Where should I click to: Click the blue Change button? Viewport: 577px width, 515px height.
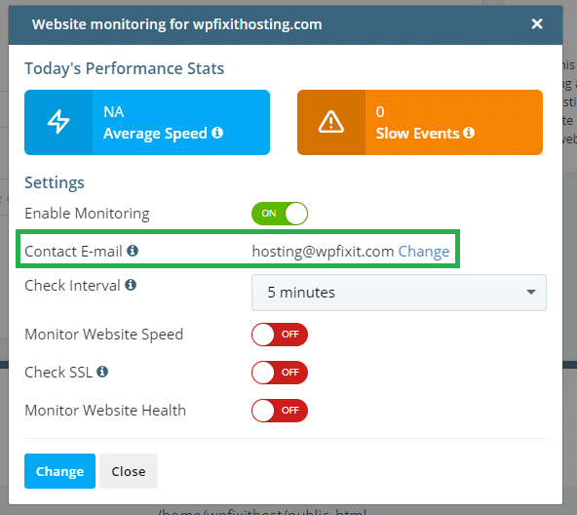click(x=60, y=471)
